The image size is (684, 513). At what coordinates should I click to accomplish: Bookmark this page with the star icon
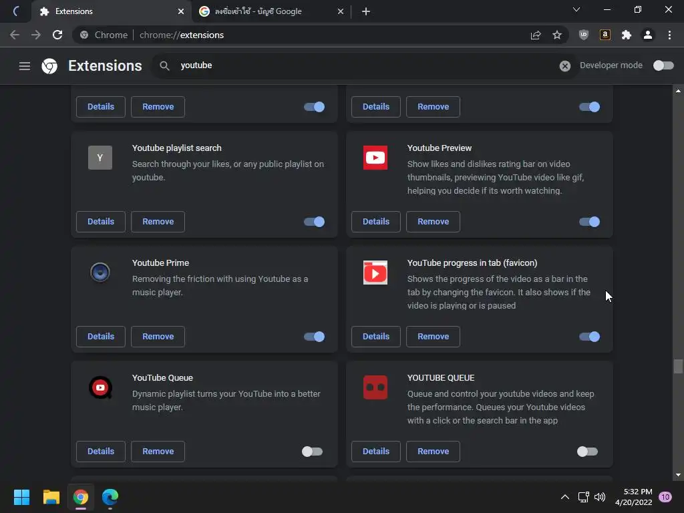(x=557, y=35)
